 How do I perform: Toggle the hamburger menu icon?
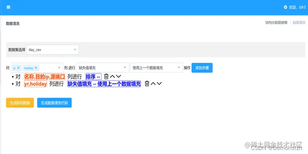pyautogui.click(x=8, y=7)
